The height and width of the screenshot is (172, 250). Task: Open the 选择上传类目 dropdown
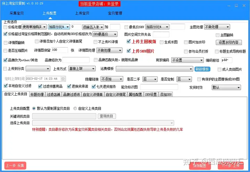pyautogui.click(x=103, y=123)
